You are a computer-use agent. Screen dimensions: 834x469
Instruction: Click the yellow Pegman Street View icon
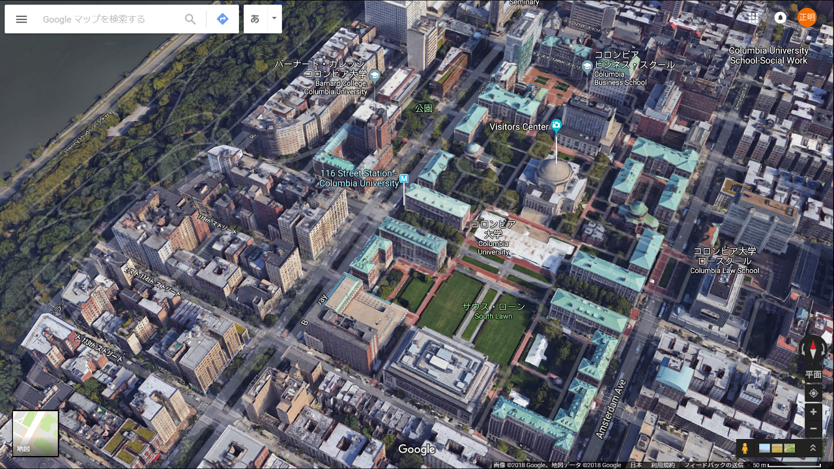pos(745,448)
